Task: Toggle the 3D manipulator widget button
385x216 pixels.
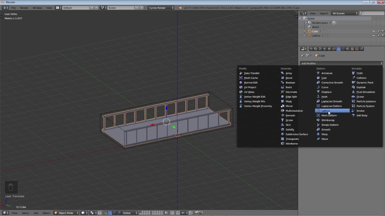Action: [105, 213]
